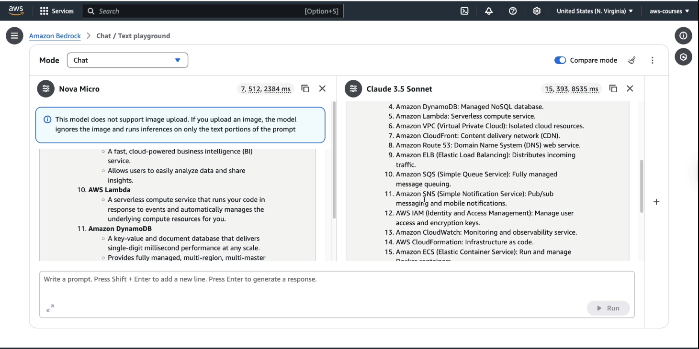Viewport: 699px width, 349px height.
Task: Toggle Compare mode switch
Action: coord(560,60)
